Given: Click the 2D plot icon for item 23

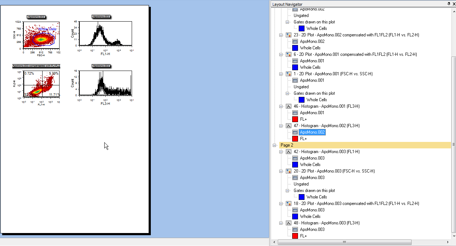Looking at the screenshot, I should pyautogui.click(x=288, y=35).
